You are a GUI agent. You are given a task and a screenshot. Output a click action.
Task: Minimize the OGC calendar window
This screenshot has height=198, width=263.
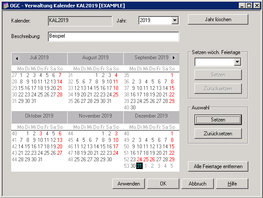tap(242, 6)
